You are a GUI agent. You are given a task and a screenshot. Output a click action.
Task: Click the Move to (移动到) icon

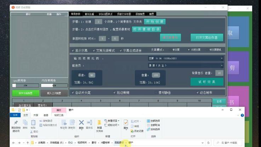tap(64, 123)
